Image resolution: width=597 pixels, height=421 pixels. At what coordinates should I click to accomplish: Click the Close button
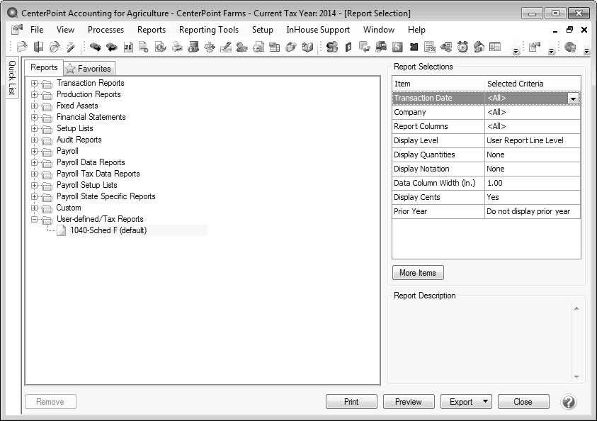coord(523,402)
